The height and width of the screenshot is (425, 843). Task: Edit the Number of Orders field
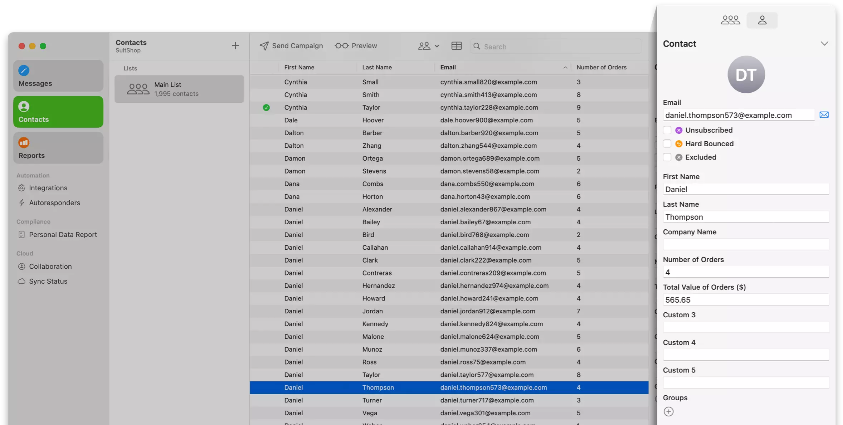click(746, 272)
